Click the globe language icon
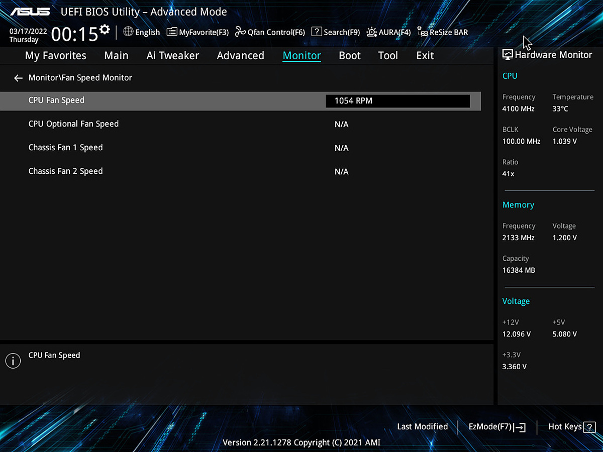 (128, 32)
